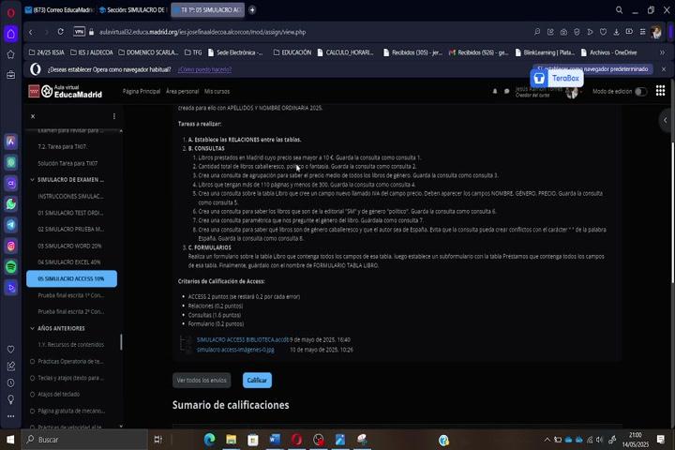Collapse the AÑOS ANTERIORES section
Image resolution: width=675 pixels, height=450 pixels.
(32, 328)
